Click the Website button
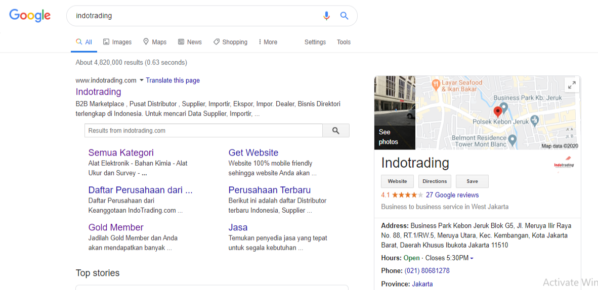Image resolution: width=598 pixels, height=290 pixels. [397, 181]
